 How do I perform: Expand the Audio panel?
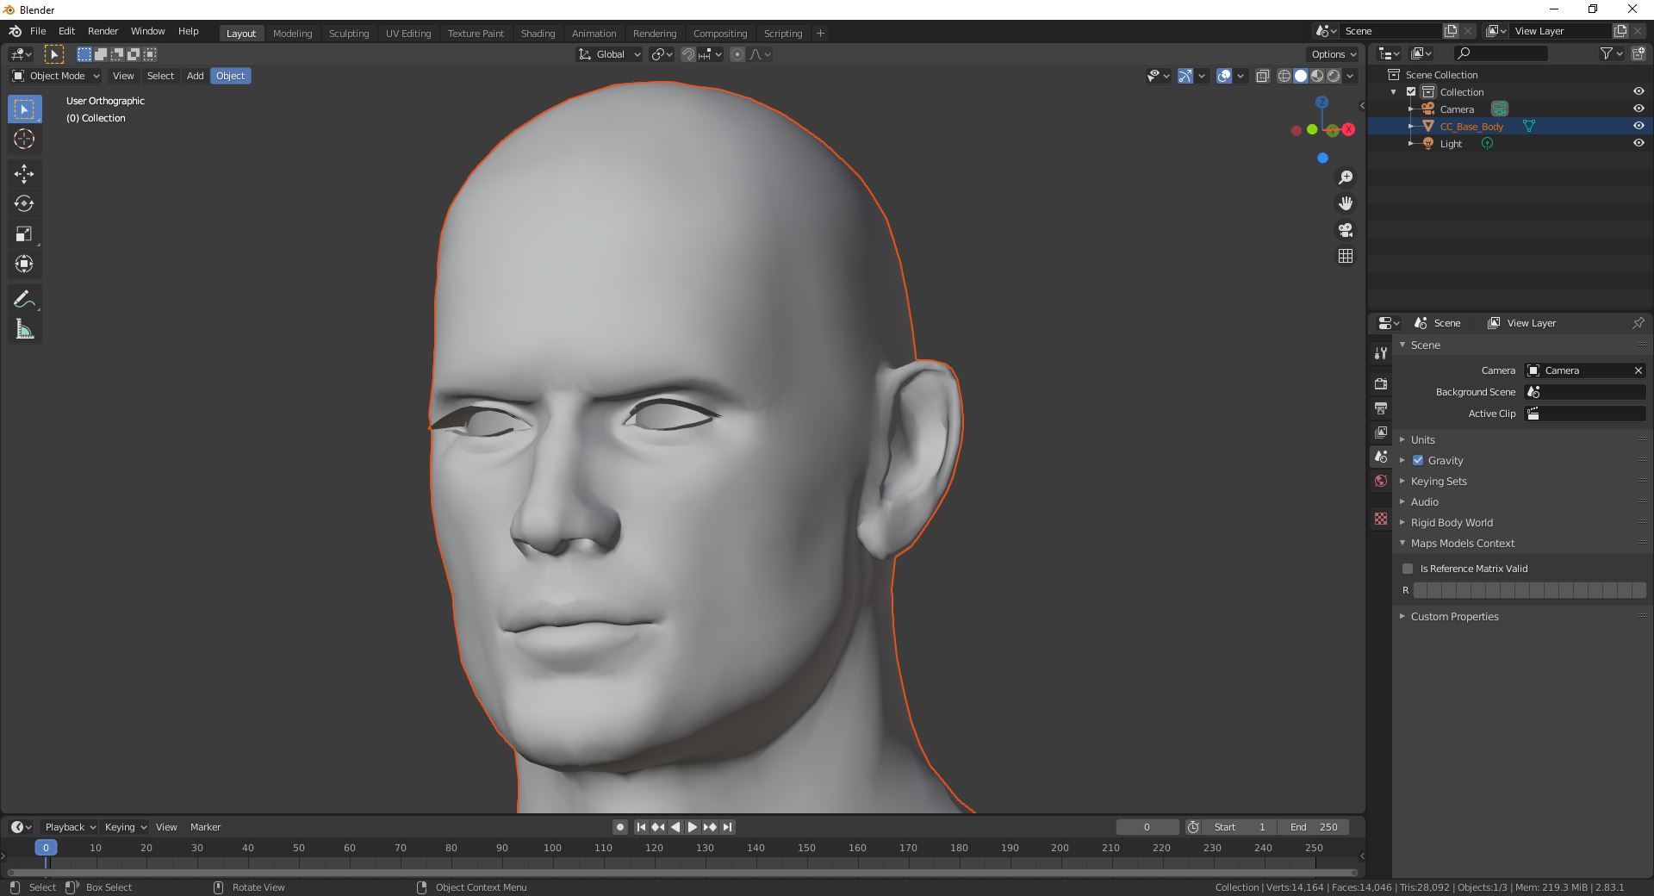pos(1424,501)
